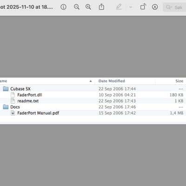Click the Size column header
This screenshot has height=186, width=186.
(x=179, y=81)
